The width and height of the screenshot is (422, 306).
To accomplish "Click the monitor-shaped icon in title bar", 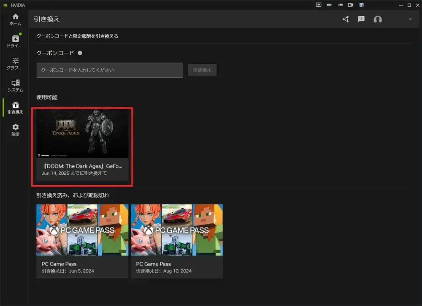I will click(319, 5).
